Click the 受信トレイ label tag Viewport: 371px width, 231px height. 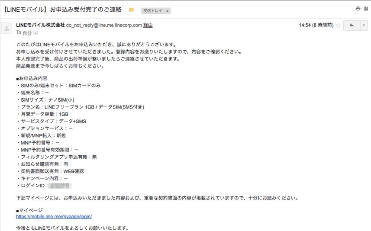(152, 11)
